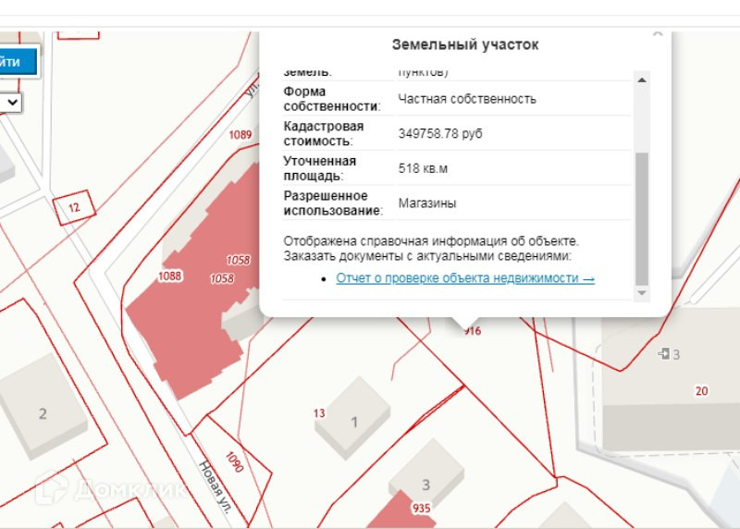Viewport: 740px width, 529px height.
Task: Select area value 518 кв.м
Action: (423, 168)
